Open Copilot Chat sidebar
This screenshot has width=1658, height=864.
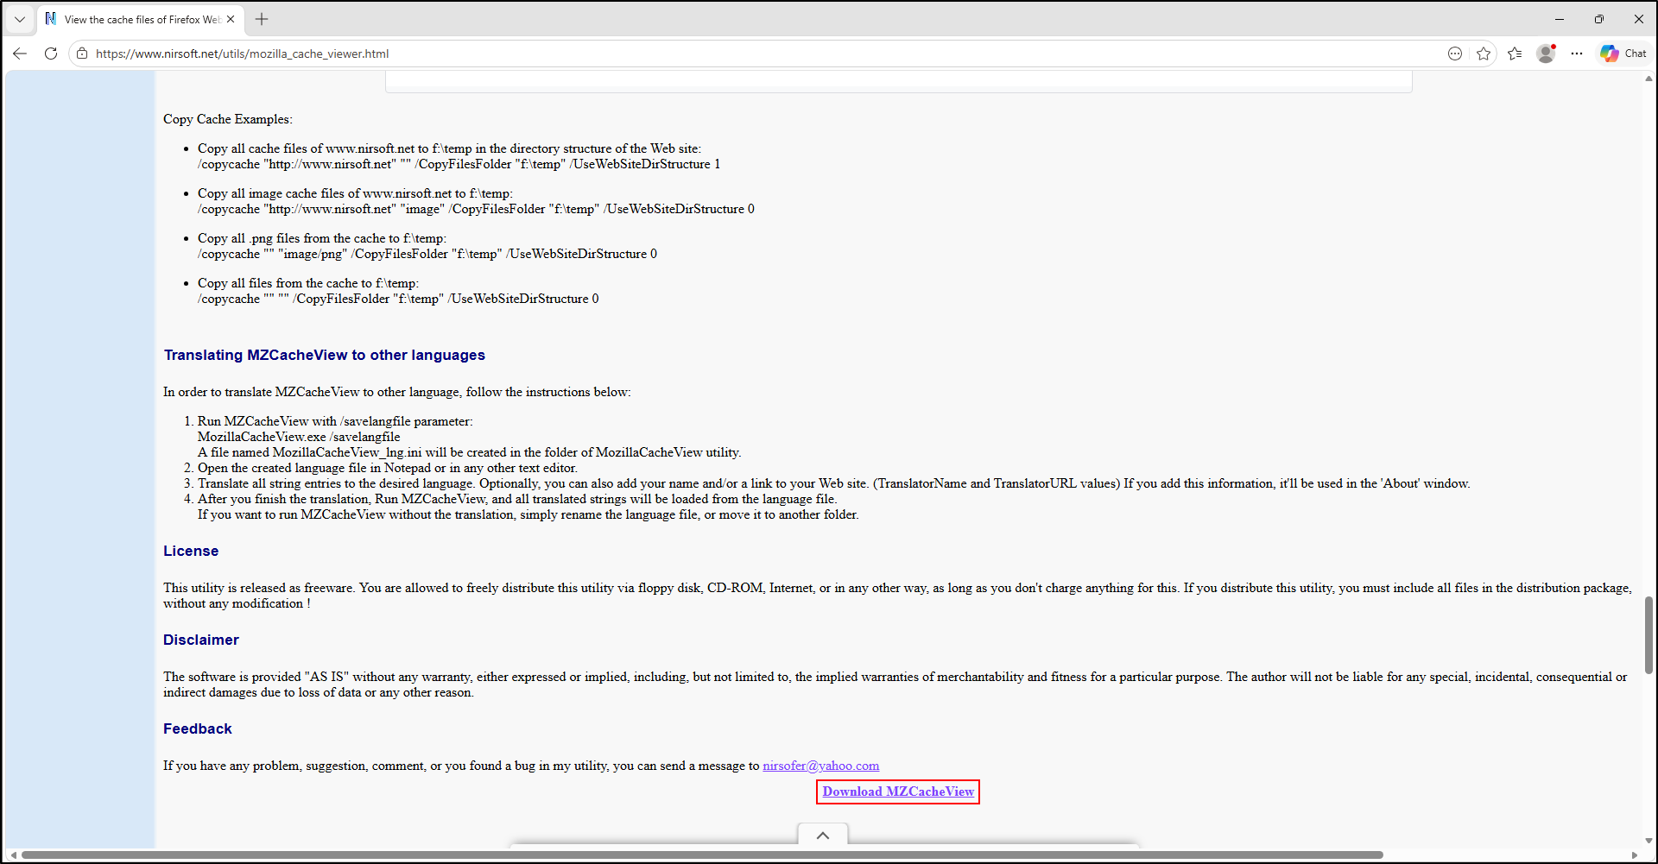pyautogui.click(x=1623, y=54)
